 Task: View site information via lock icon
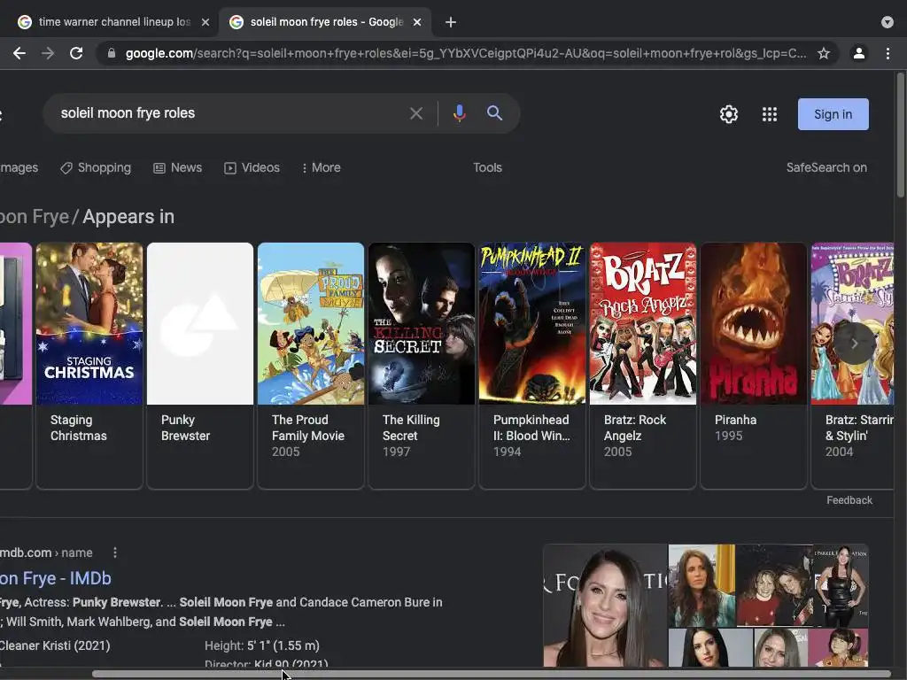click(112, 53)
